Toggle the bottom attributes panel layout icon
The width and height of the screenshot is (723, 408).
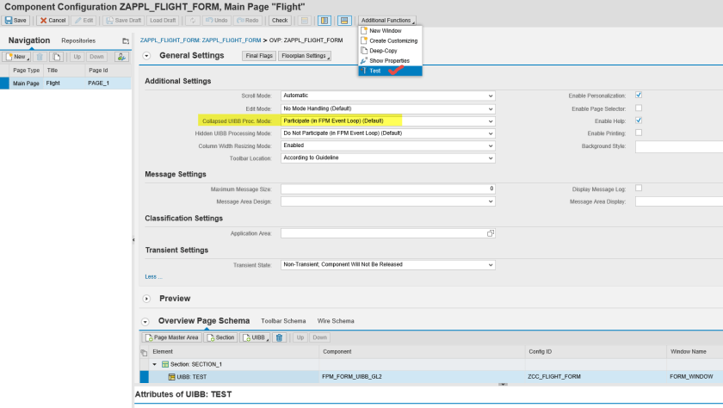(x=344, y=20)
